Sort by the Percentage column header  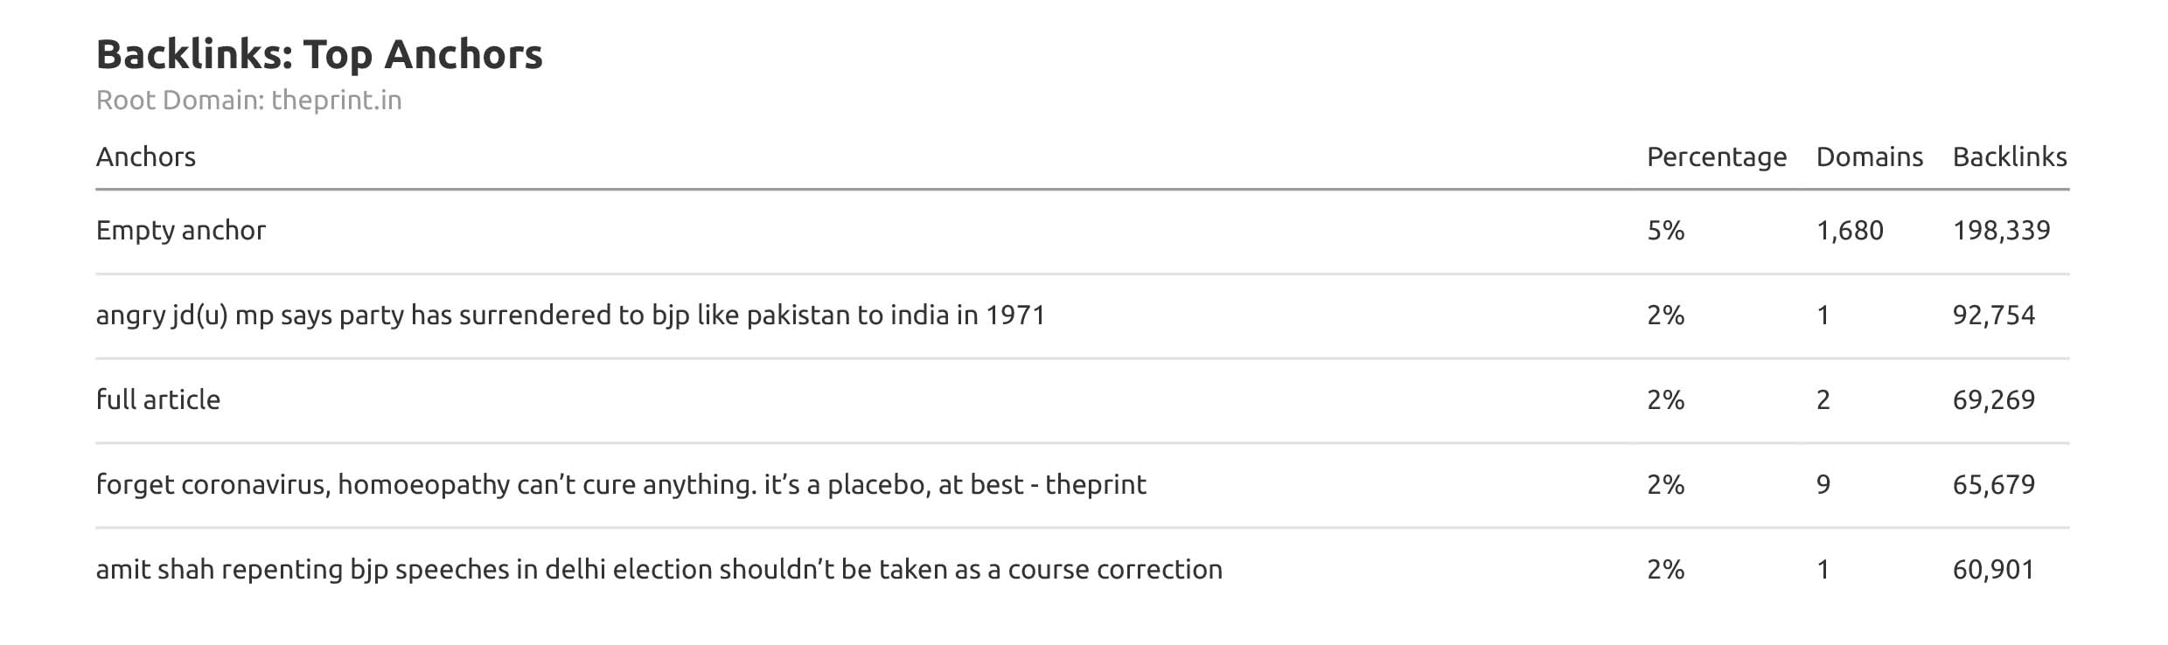click(x=1716, y=157)
